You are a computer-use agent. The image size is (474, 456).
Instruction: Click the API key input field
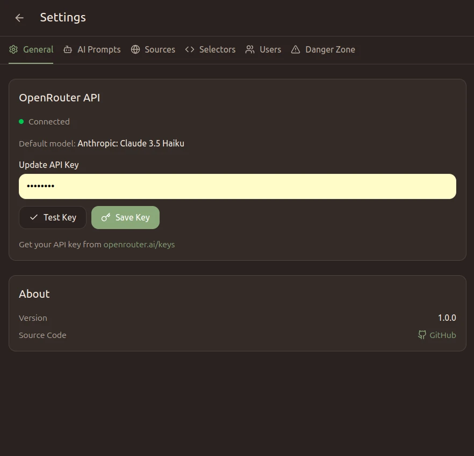point(237,186)
